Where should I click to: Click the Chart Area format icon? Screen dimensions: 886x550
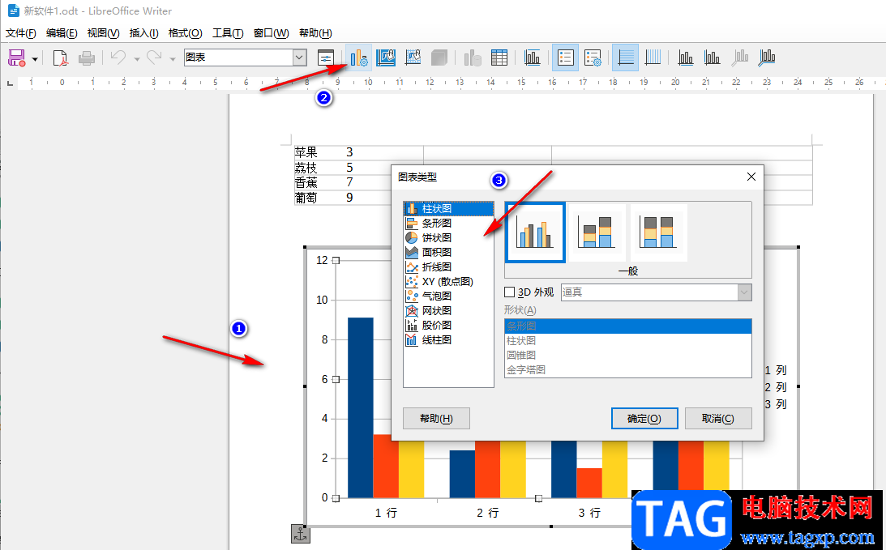coord(386,58)
